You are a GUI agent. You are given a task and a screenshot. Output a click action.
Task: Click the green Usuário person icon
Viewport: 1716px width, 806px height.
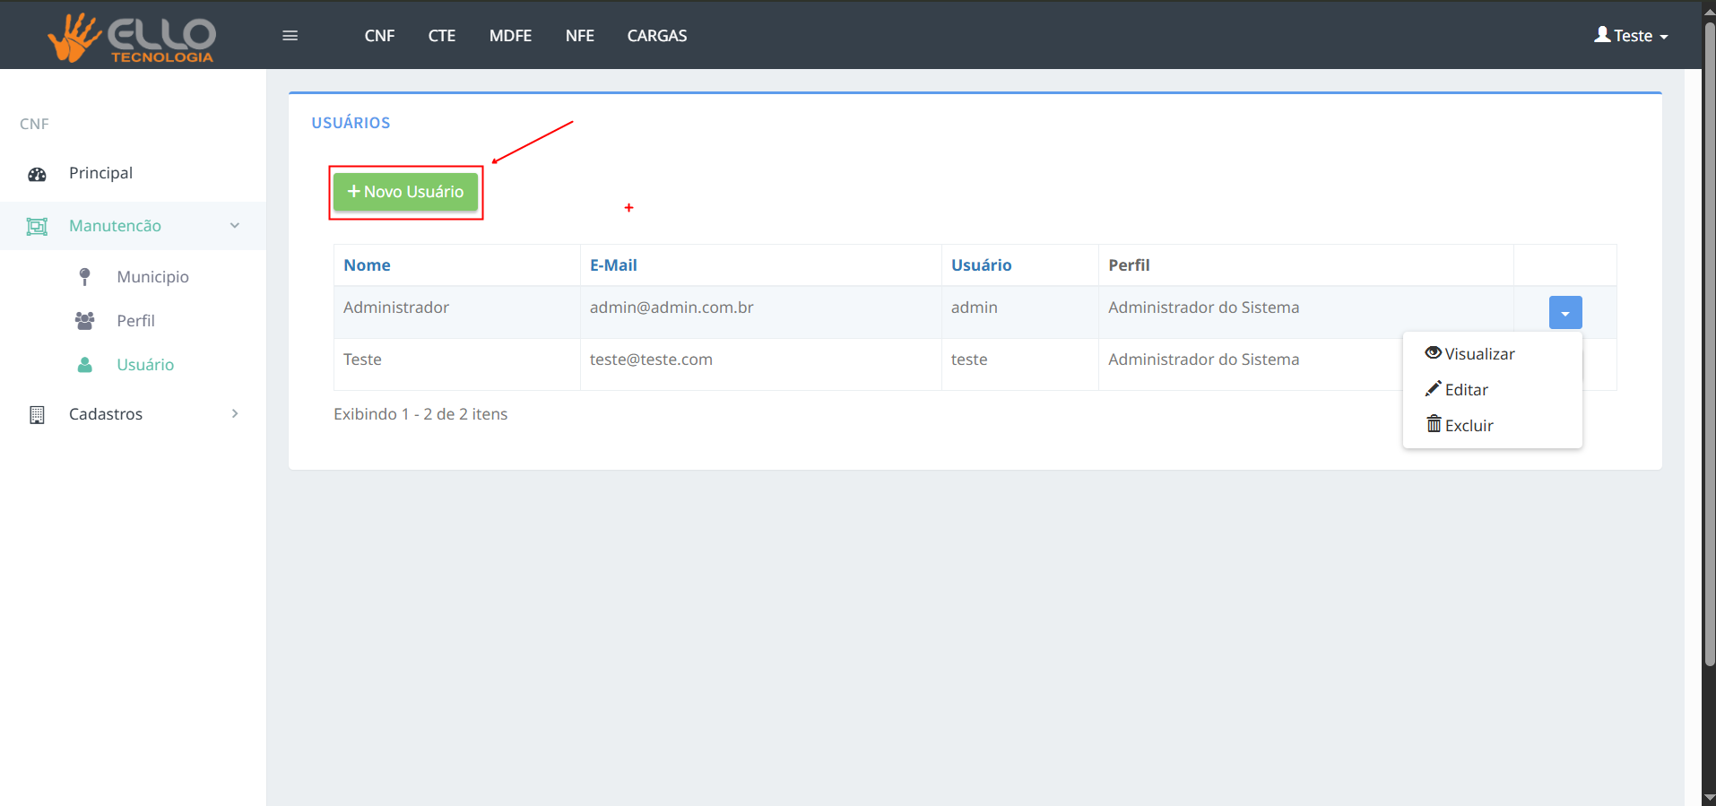(x=84, y=365)
